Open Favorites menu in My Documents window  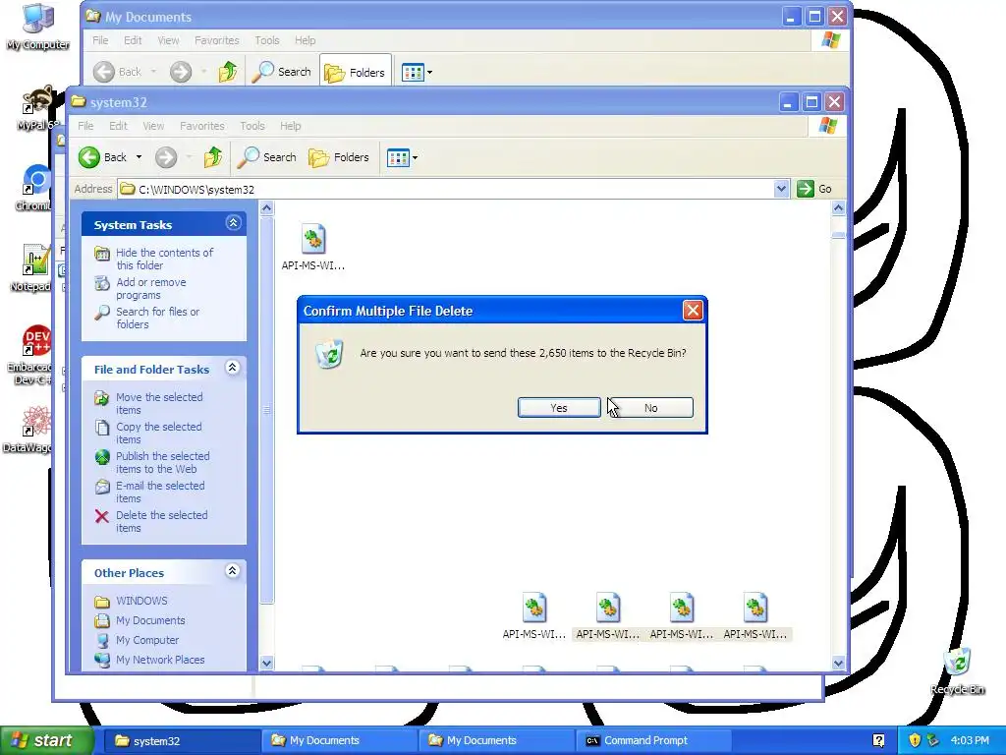pyautogui.click(x=217, y=40)
